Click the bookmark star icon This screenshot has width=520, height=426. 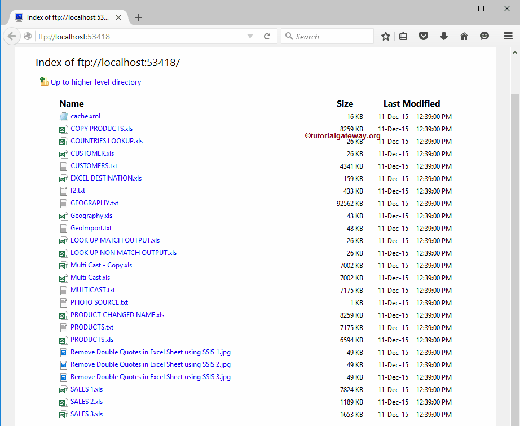(x=386, y=37)
